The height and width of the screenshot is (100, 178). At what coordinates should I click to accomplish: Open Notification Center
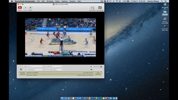coord(166,1)
